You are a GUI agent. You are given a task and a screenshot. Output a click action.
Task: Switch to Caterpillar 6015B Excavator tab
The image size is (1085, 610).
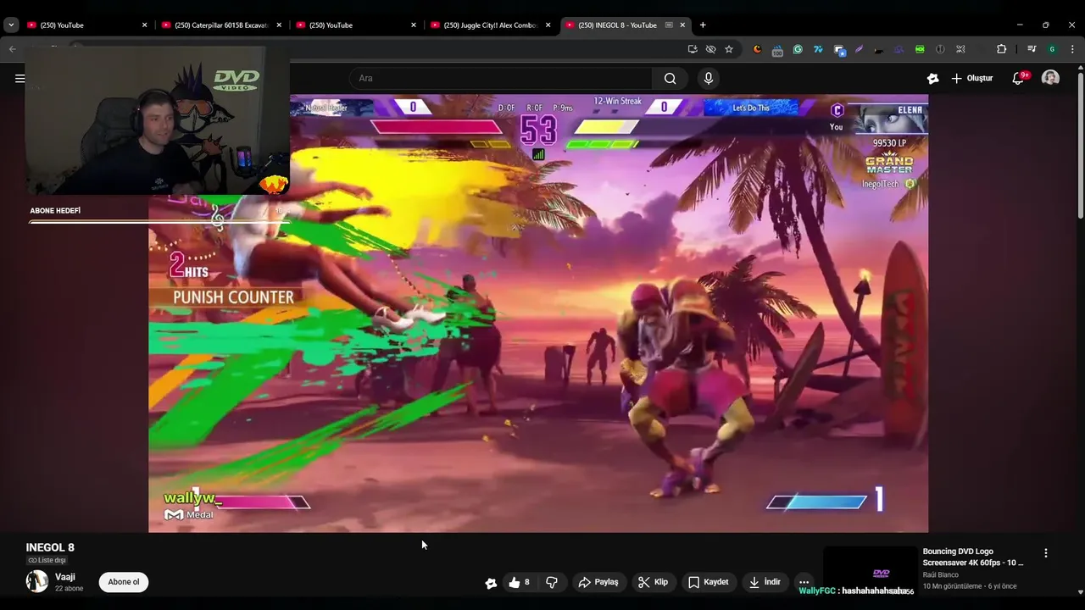[220, 25]
